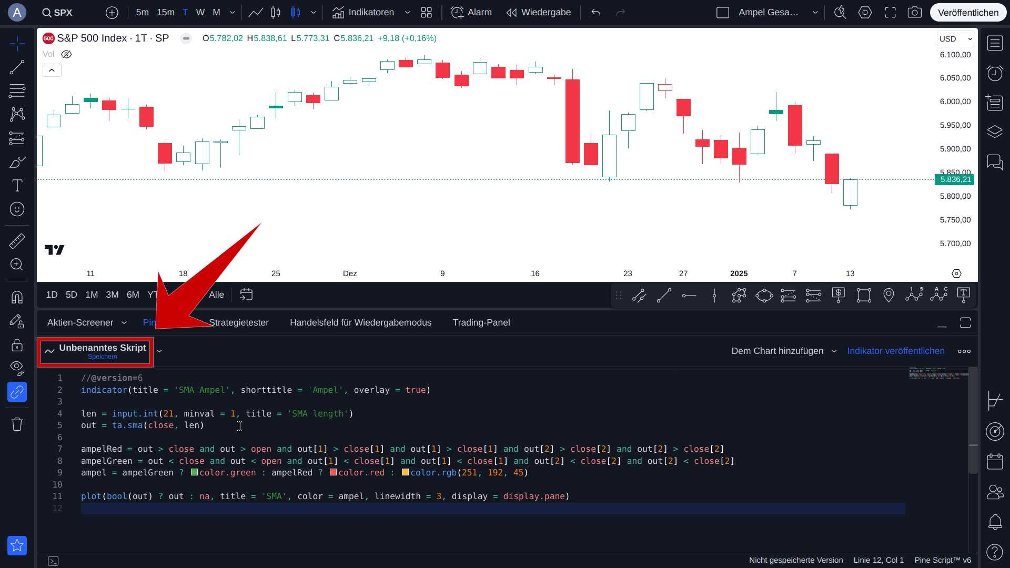Open the watchlist panel icon
Image resolution: width=1010 pixels, height=568 pixels.
[x=995, y=44]
